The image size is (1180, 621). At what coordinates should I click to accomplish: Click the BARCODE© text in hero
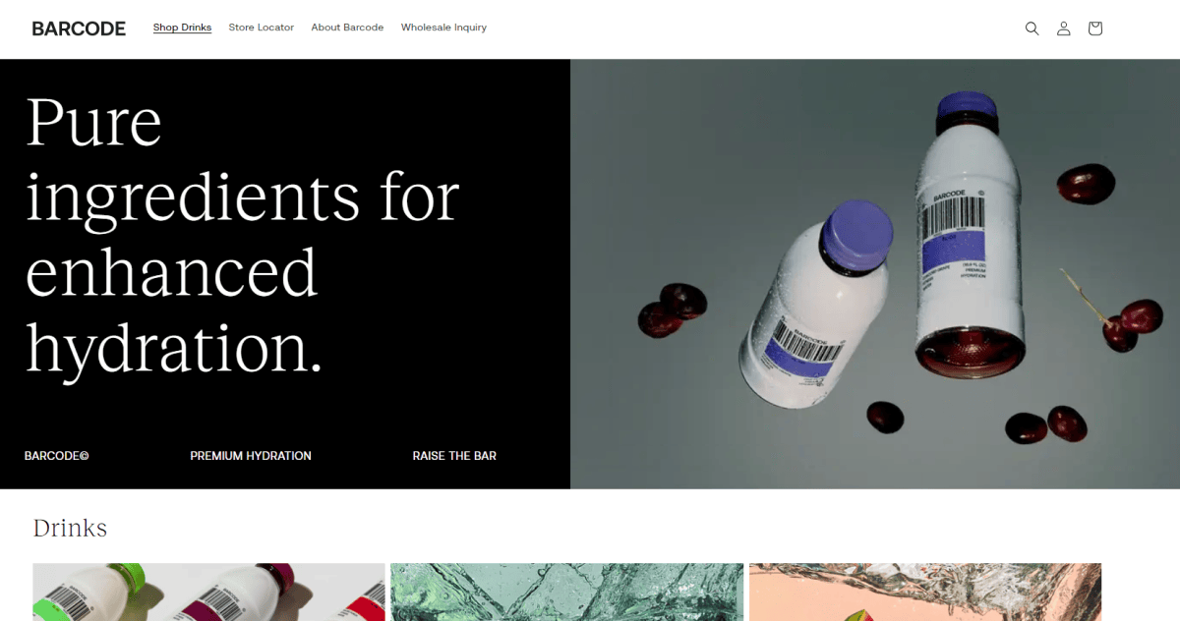tap(57, 456)
